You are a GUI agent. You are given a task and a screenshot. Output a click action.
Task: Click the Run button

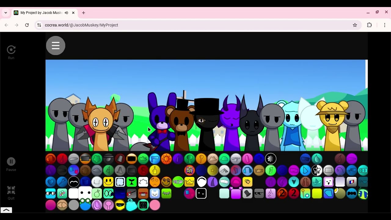click(x=11, y=52)
